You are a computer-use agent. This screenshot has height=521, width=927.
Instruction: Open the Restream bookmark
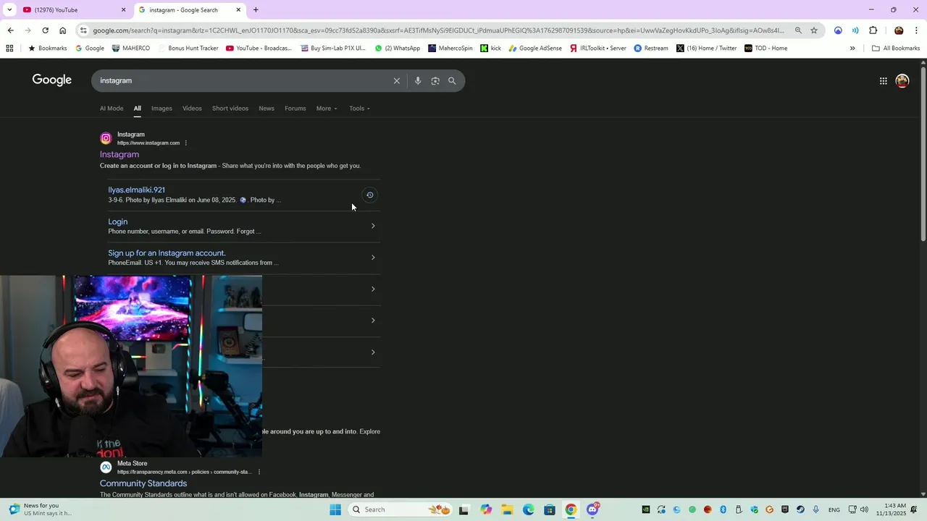tap(651, 48)
